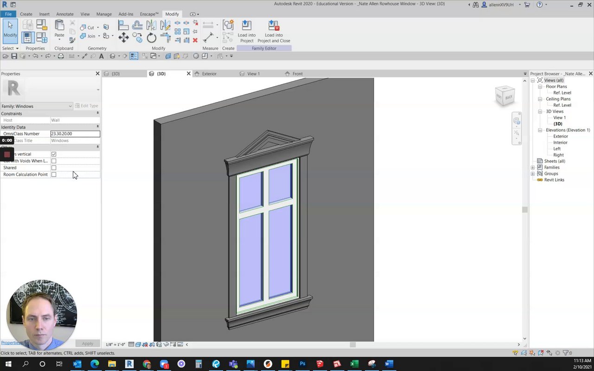Switch to the View 1 view tab
The image size is (594, 371).
253,74
